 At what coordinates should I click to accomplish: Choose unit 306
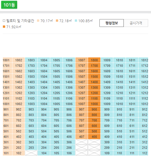pos(69,142)
